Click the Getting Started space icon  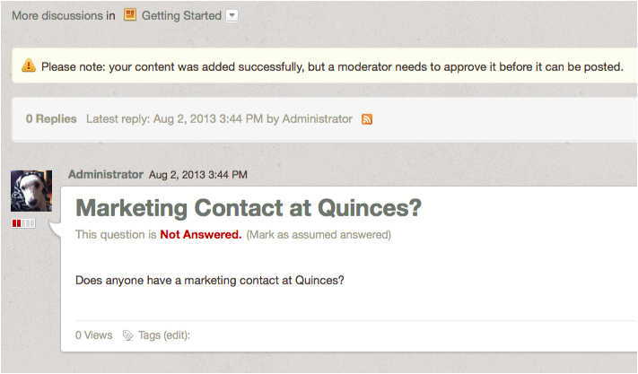[x=130, y=15]
